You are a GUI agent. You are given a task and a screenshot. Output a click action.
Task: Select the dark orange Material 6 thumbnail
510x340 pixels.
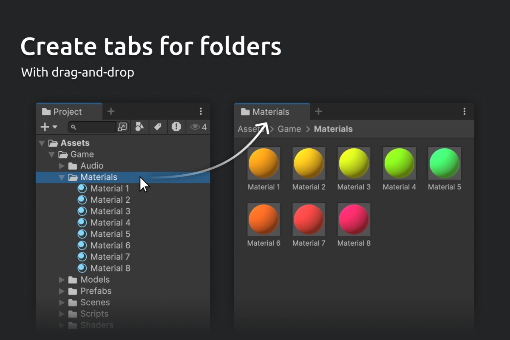click(x=264, y=219)
